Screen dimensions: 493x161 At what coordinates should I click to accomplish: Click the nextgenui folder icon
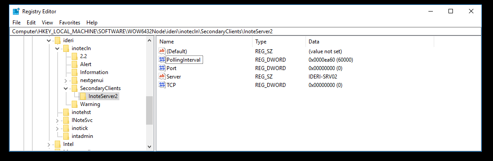pyautogui.click(x=74, y=80)
